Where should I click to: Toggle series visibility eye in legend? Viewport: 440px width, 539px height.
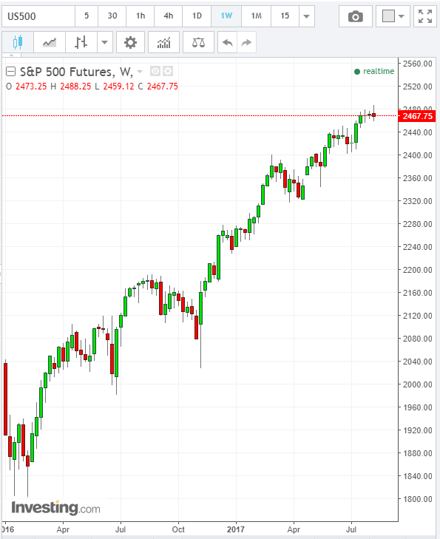click(155, 71)
